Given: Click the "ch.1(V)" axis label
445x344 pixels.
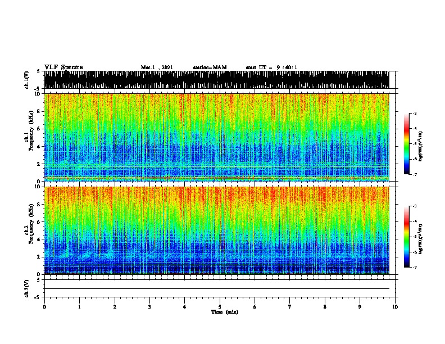Looking at the screenshot, I should [x=27, y=80].
